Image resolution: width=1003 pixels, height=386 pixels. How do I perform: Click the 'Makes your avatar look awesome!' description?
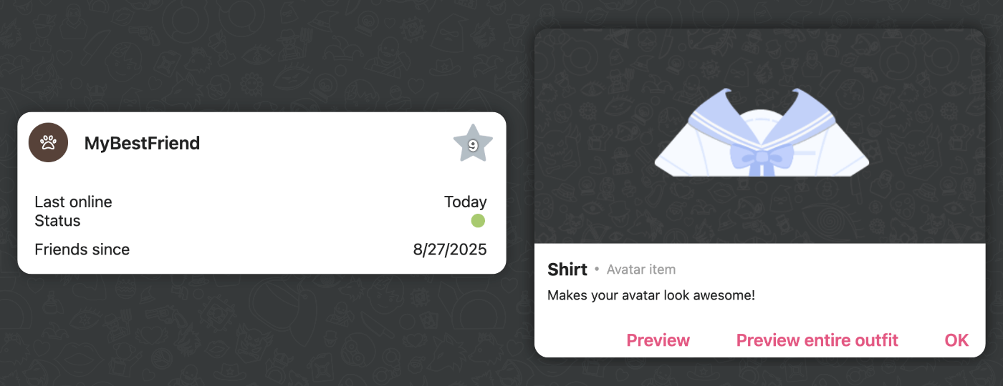[651, 295]
